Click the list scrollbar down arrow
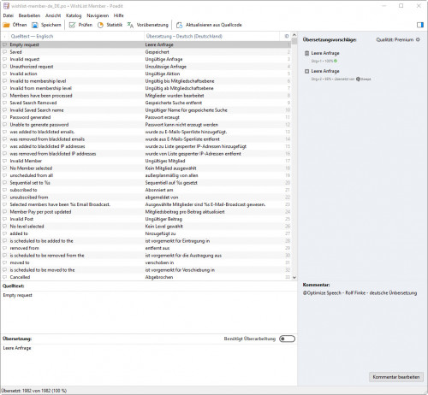This screenshot has height=395, width=428. coord(294,277)
